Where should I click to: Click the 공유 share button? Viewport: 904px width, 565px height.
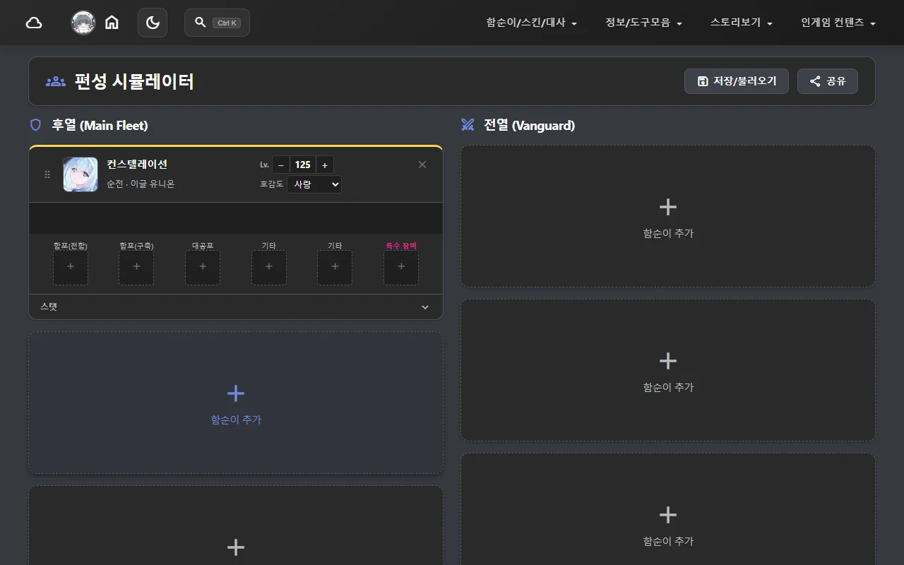828,81
